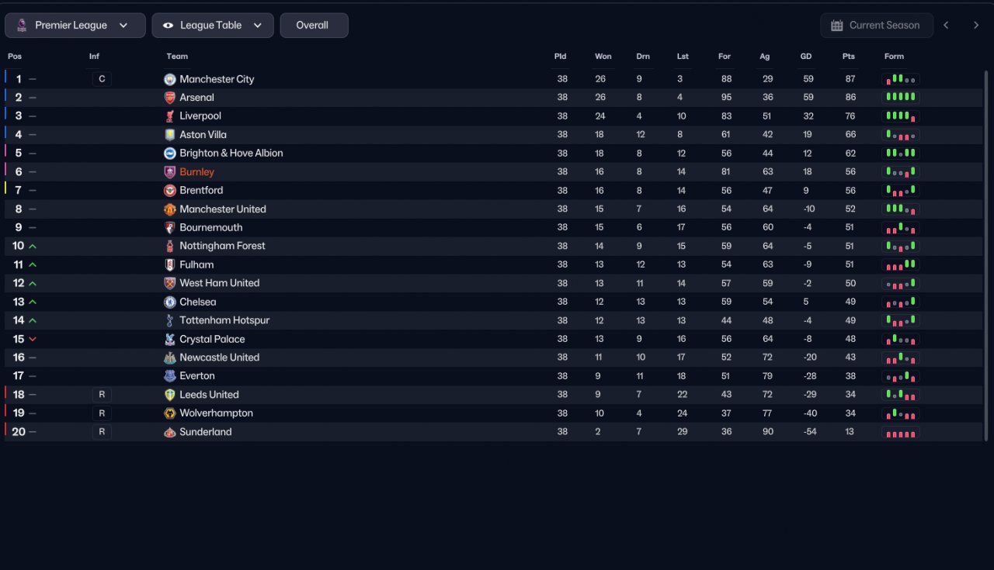Click the calendar icon beside Current Season
The height and width of the screenshot is (570, 994).
836,26
